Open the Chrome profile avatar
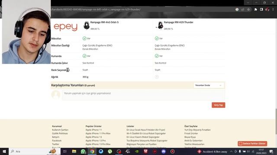The height and width of the screenshot is (155, 277). coord(267,9)
